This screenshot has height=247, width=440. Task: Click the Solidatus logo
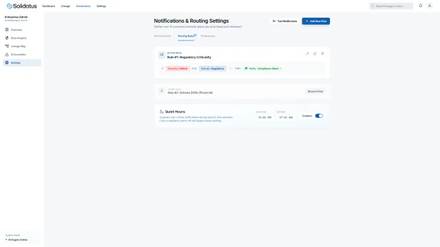click(21, 6)
